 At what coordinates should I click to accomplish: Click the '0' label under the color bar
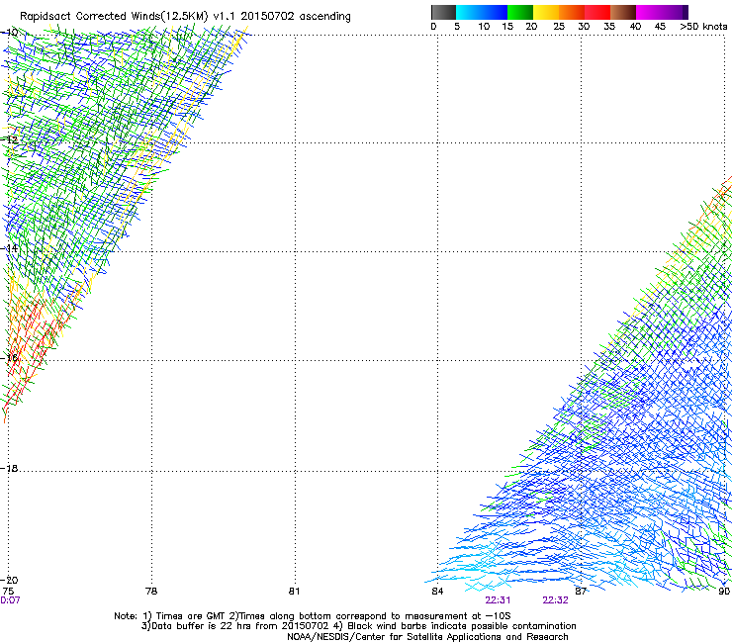pos(433,26)
